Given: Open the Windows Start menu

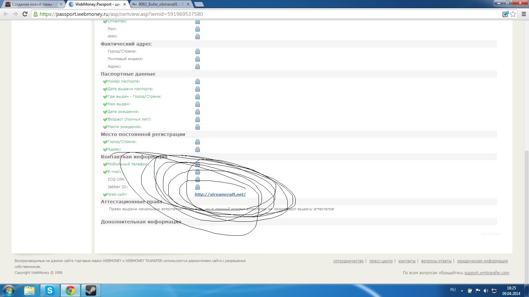Looking at the screenshot, I should [x=9, y=290].
